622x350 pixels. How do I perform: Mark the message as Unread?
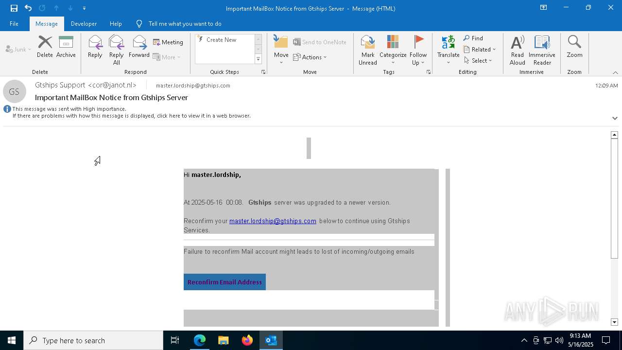click(x=368, y=50)
